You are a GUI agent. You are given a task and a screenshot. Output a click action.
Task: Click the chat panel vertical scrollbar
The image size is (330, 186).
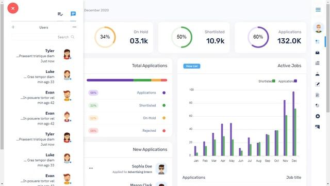click(x=2, y=76)
